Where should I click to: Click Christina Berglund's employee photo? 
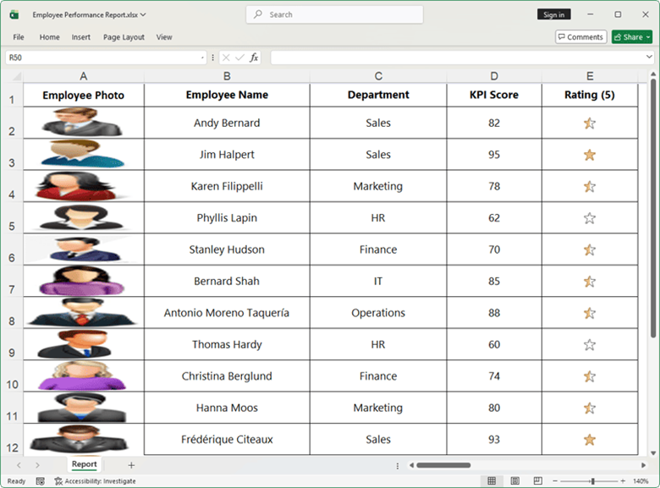[82, 376]
